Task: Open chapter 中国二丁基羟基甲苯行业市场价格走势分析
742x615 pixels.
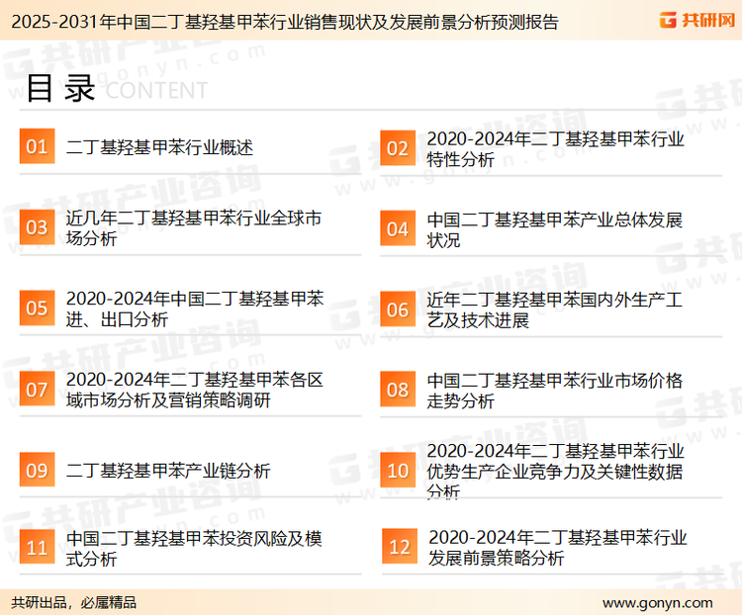Action: pos(555,391)
